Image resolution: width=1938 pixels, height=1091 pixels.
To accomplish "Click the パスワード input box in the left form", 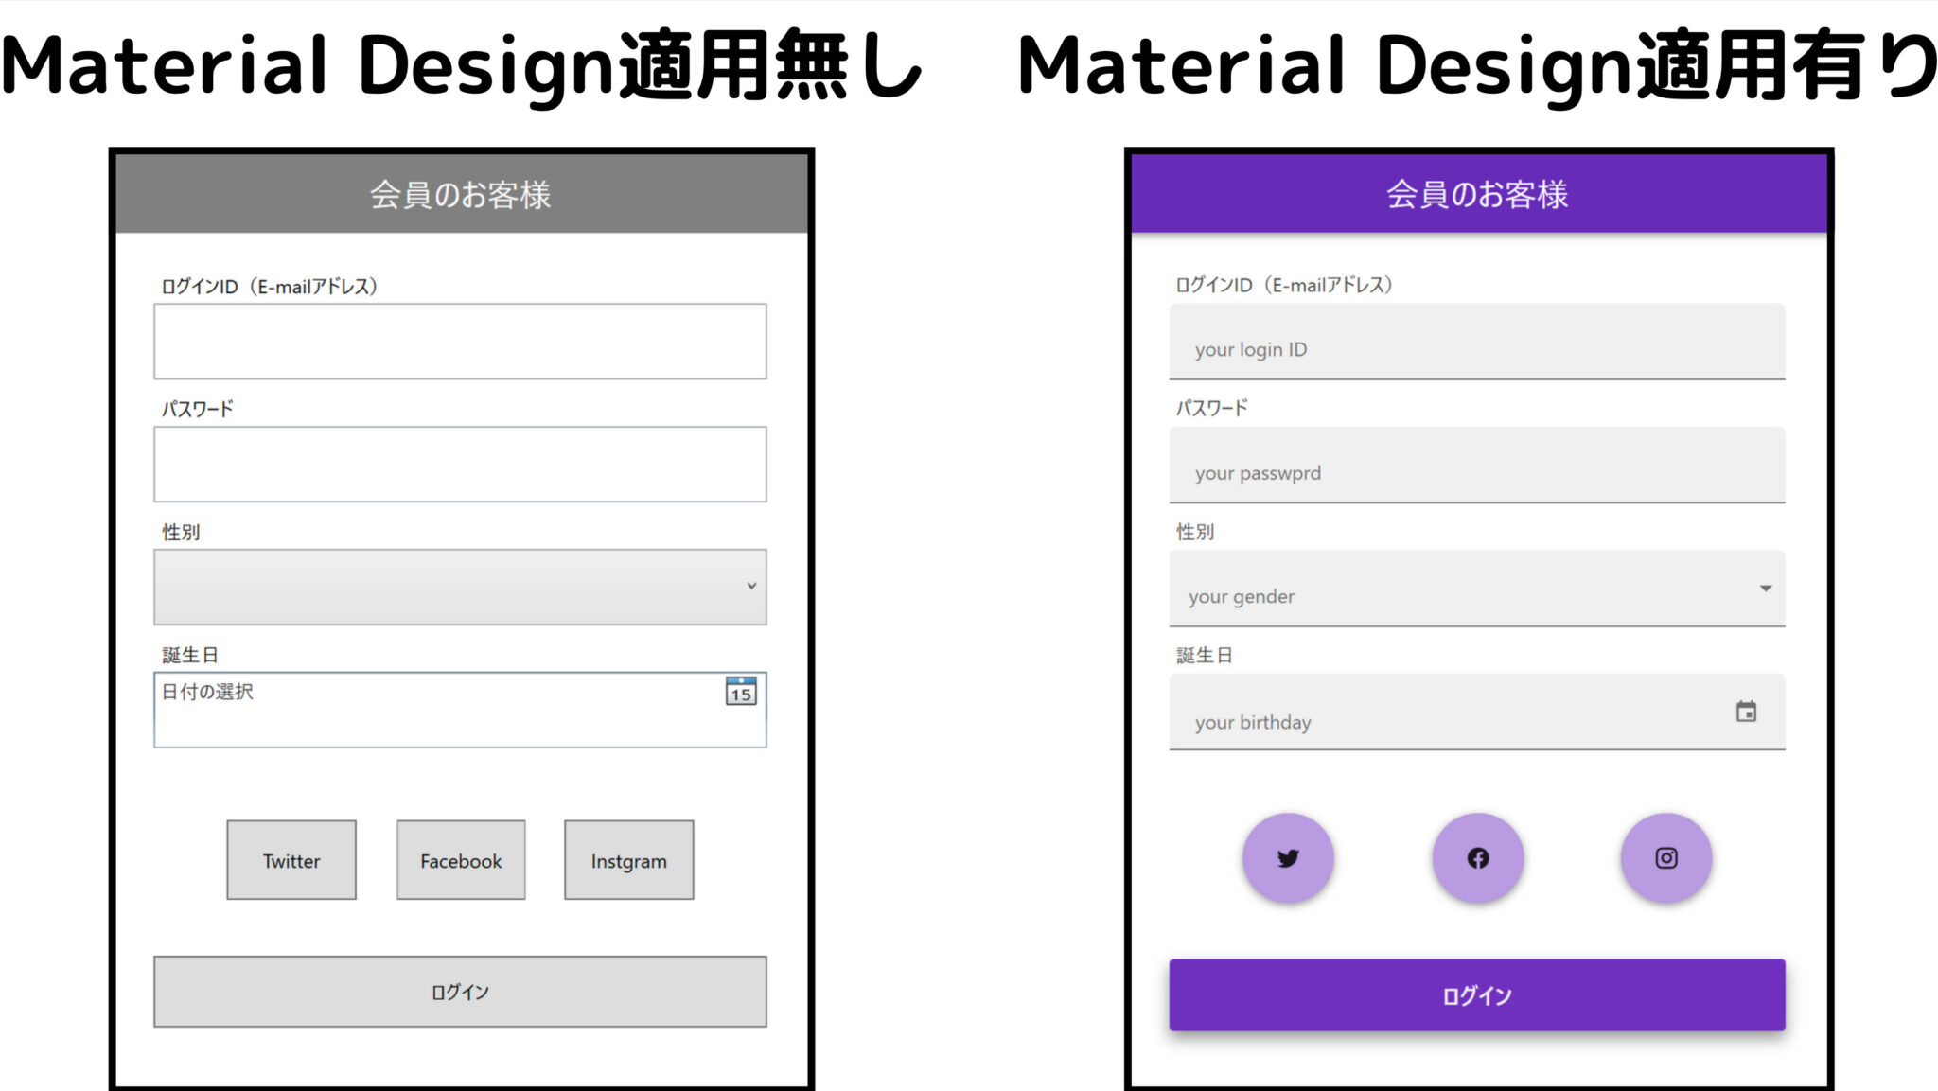I will [x=459, y=464].
